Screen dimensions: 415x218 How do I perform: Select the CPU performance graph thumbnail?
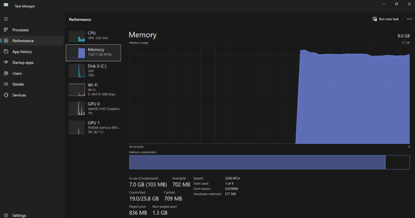tap(77, 36)
